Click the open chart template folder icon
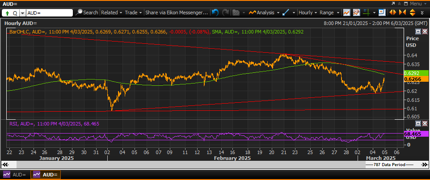 coord(235,13)
